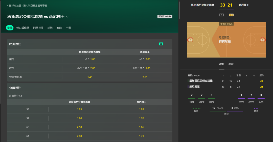This screenshot has width=273, height=142.
Task: Click the 罰球 free throw stat bar
Action: tap(226, 111)
